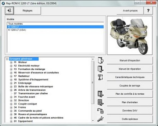This screenshot has width=158, height=126.
Task: Click the exit door icon button
Action: click(x=9, y=10)
